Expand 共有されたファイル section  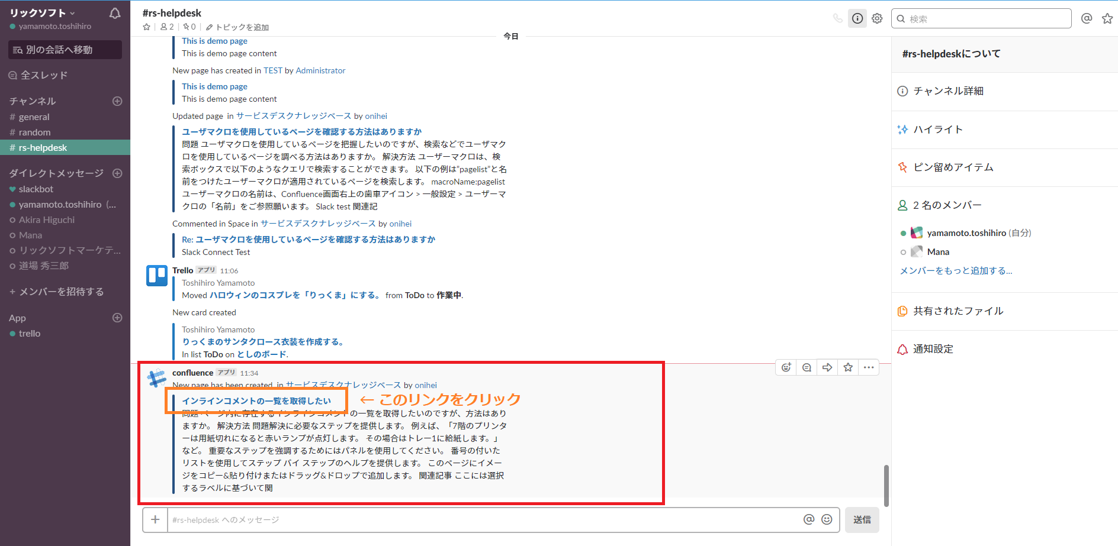click(1005, 311)
